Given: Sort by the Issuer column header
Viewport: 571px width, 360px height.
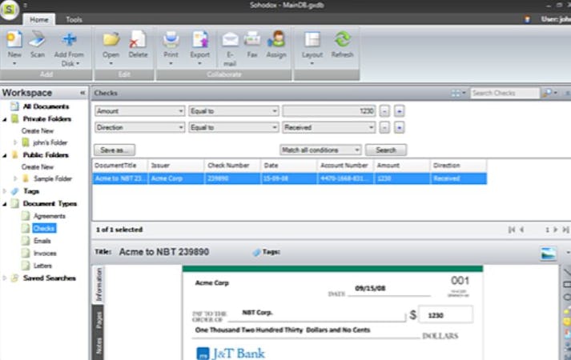Looking at the screenshot, I should 176,166.
